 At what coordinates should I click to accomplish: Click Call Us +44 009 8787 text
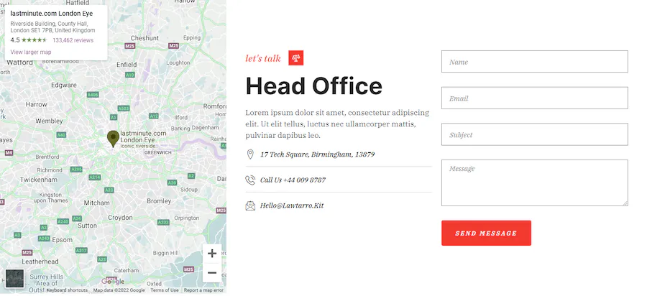293,180
